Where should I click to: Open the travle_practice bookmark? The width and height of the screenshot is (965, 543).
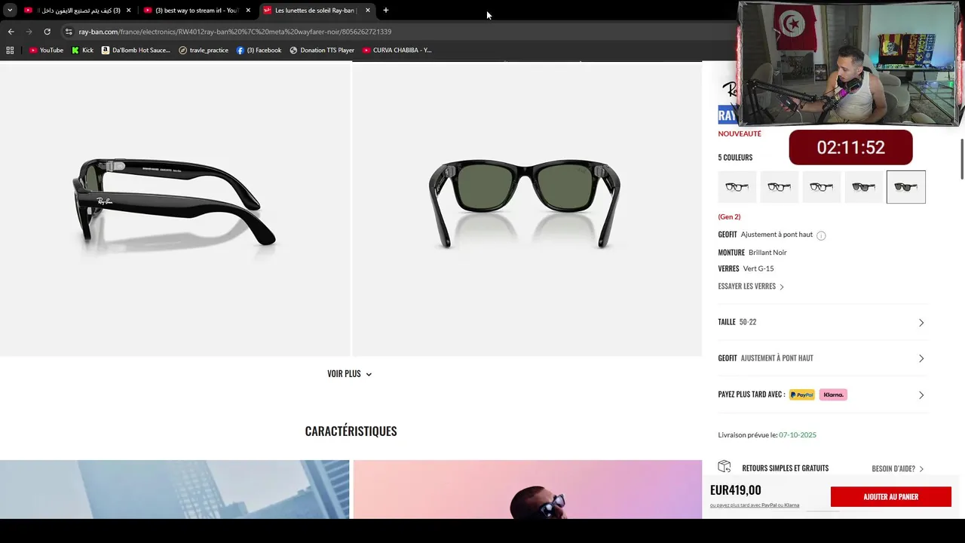coord(204,51)
